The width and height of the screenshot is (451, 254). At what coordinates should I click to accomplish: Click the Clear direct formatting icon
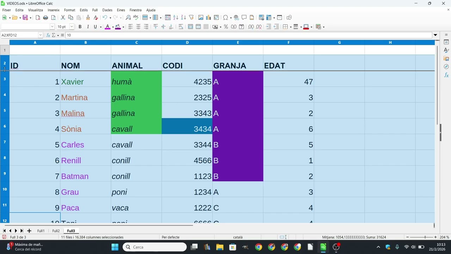[x=95, y=17]
